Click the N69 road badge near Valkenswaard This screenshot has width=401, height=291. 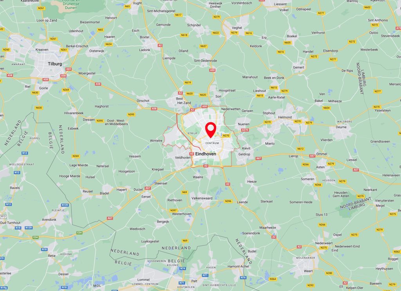point(185,192)
